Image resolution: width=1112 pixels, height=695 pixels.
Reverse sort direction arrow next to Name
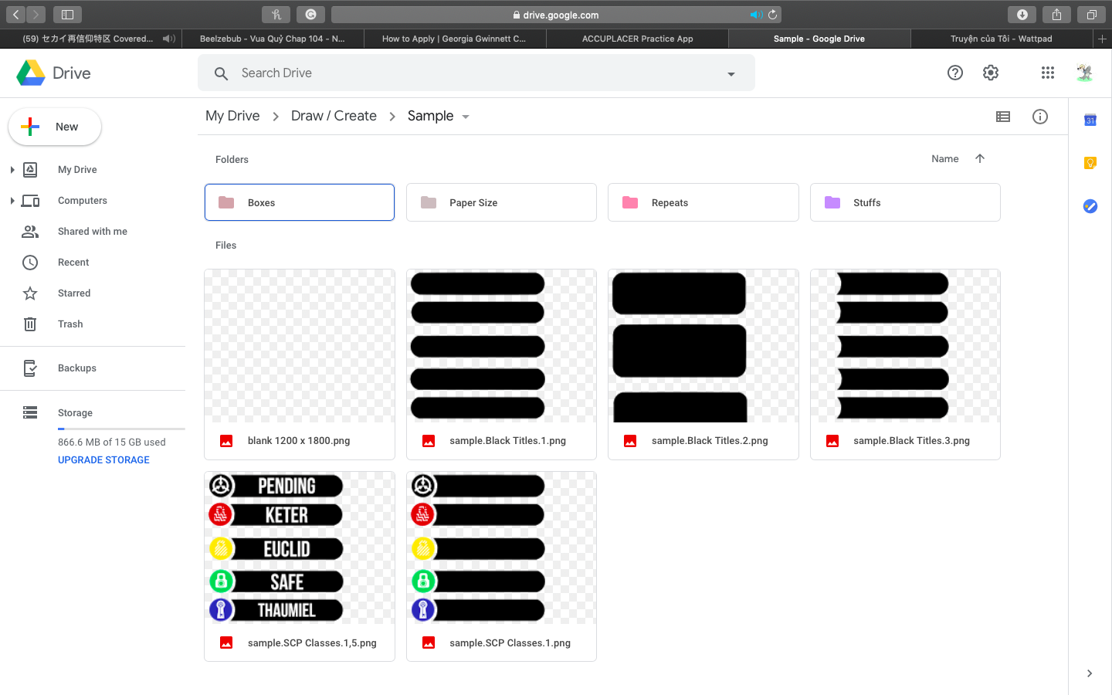pos(980,158)
